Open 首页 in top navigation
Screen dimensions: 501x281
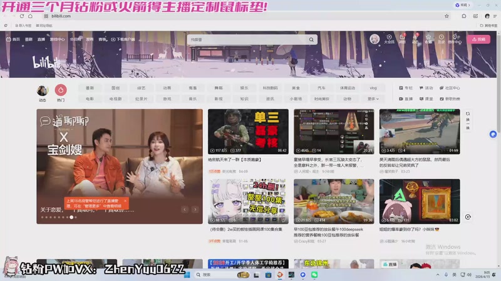coord(13,39)
